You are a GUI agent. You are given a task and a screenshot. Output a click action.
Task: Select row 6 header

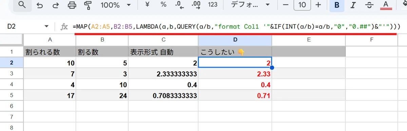[12, 106]
